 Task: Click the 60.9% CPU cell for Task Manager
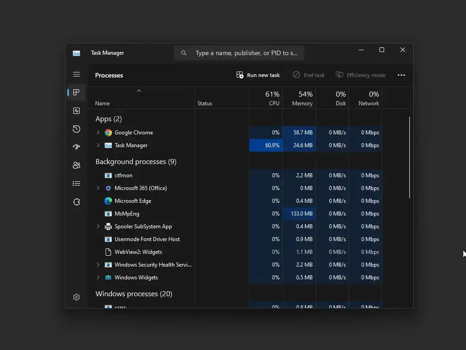click(266, 145)
